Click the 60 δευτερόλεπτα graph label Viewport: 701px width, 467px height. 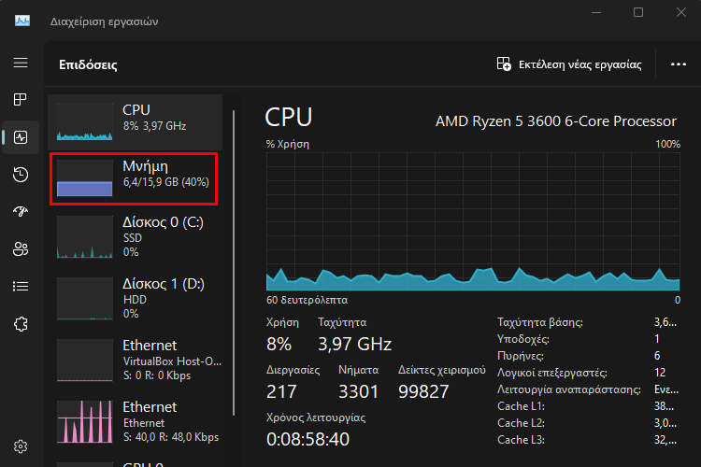point(307,300)
